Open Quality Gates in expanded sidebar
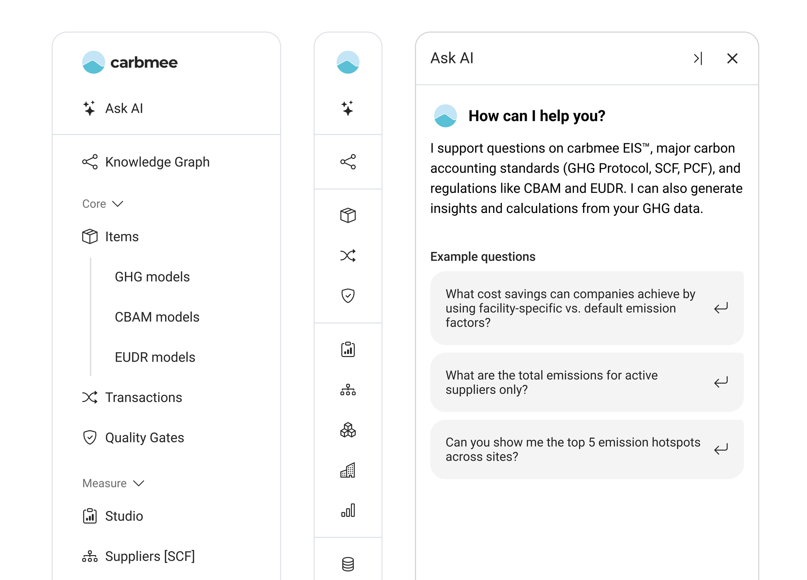 tap(133, 438)
